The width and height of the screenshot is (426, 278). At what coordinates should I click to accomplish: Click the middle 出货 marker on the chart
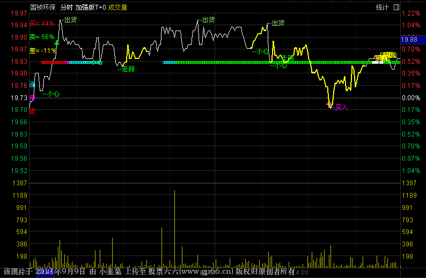(x=208, y=20)
